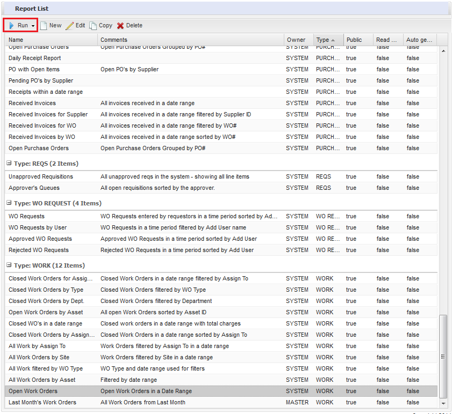The height and width of the screenshot is (414, 452).
Task: Select All Work filtered by WO Type report
Action: (x=221, y=368)
